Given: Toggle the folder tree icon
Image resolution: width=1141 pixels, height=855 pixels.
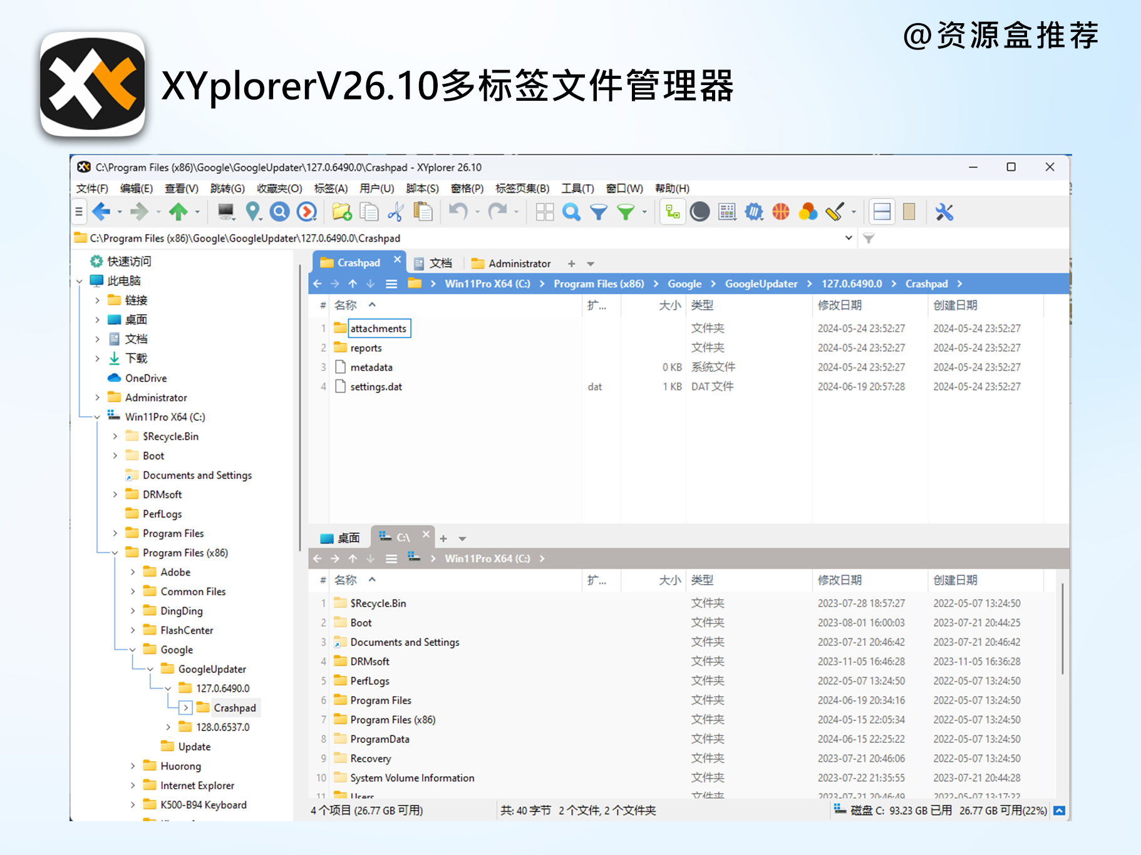Looking at the screenshot, I should 673,212.
